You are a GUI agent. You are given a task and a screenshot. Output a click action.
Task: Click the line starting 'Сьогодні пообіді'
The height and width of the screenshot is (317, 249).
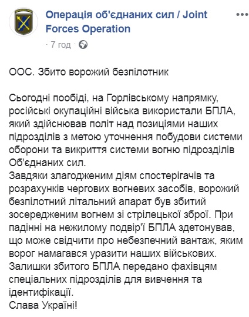pyautogui.click(x=113, y=98)
